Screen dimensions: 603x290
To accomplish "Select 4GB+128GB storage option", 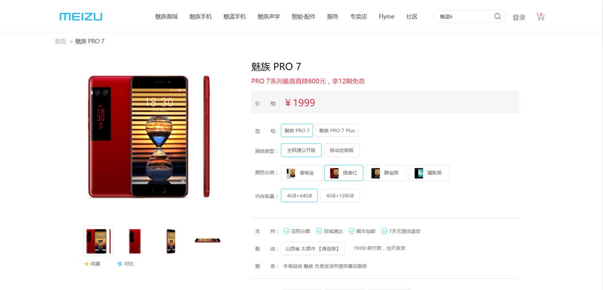I will 340,196.
